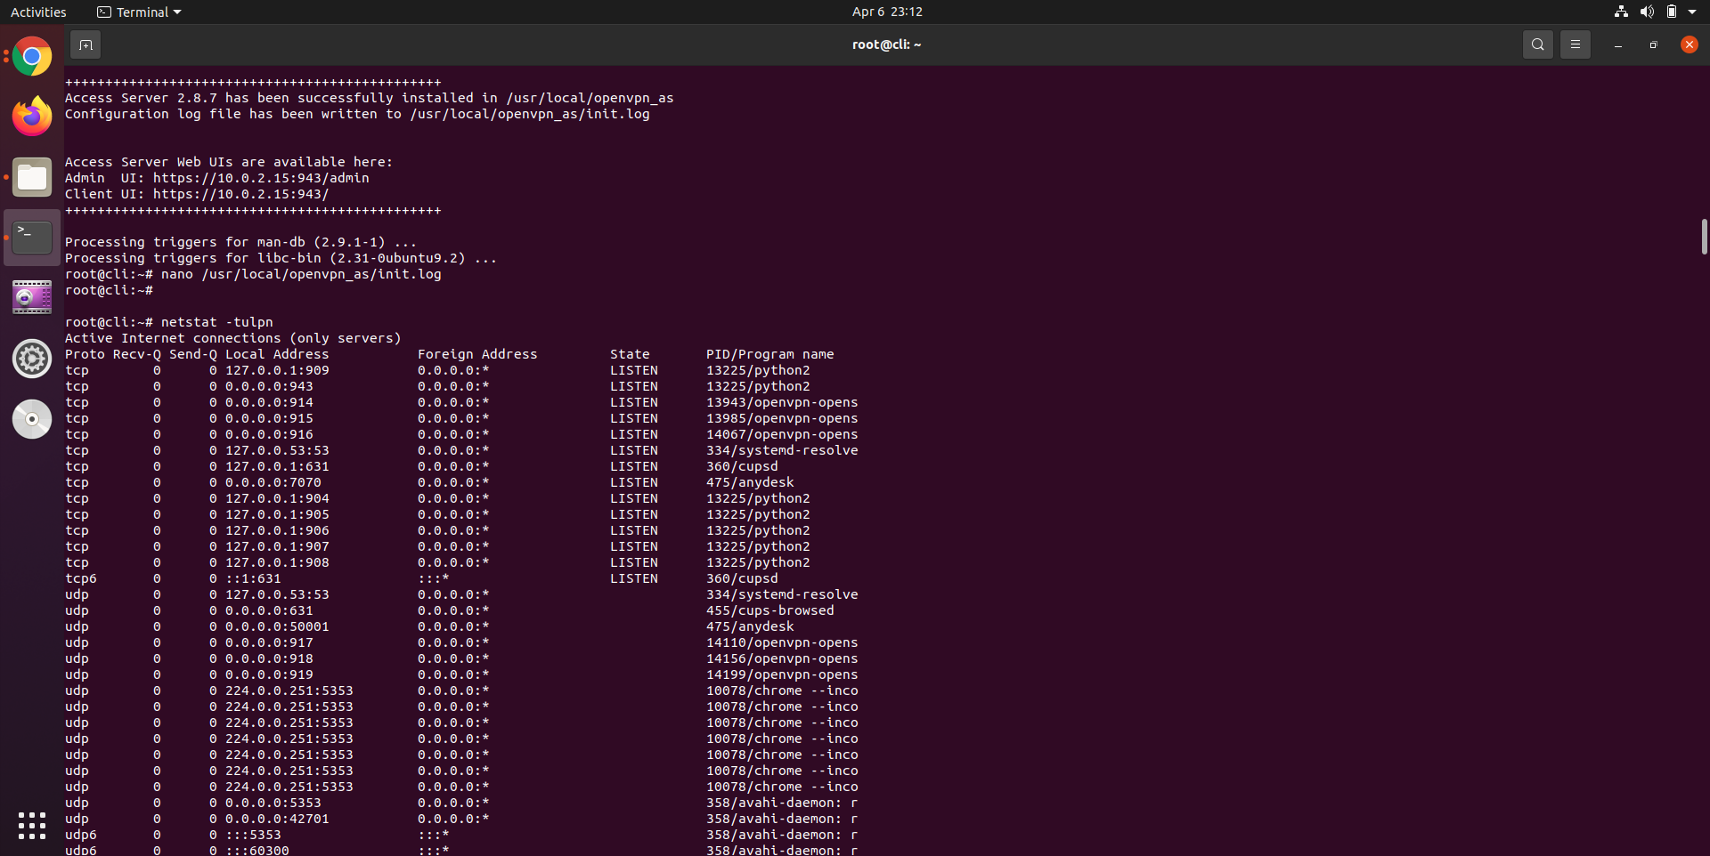The image size is (1710, 856).
Task: Open the Activities overview
Action: click(x=38, y=12)
